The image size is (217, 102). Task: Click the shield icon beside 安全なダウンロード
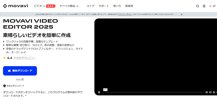[x=5, y=86]
